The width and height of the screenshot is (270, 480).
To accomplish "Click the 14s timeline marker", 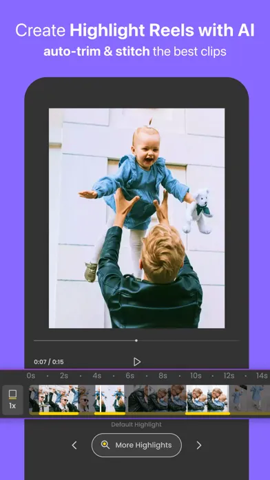I will [262, 376].
